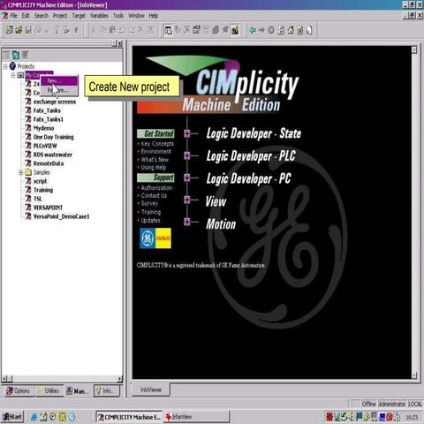Open the Authorization link
The height and width of the screenshot is (424, 424).
156,188
